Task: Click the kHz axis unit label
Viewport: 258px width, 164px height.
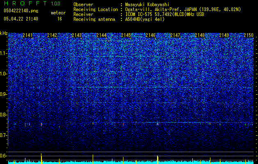Action: 4,33
